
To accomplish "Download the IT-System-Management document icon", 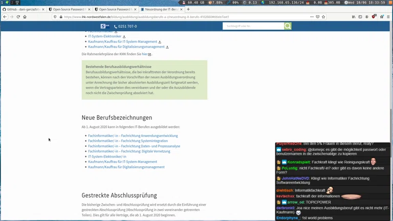I will 160,42.
